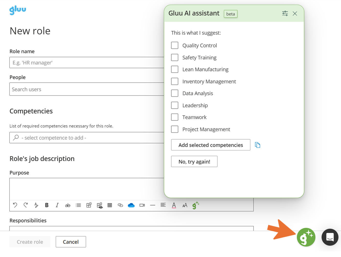
Task: Open the People 'Search users' field
Action: pyautogui.click(x=87, y=89)
